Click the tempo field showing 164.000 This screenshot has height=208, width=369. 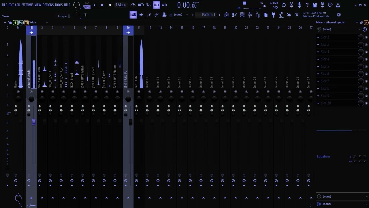tap(121, 5)
